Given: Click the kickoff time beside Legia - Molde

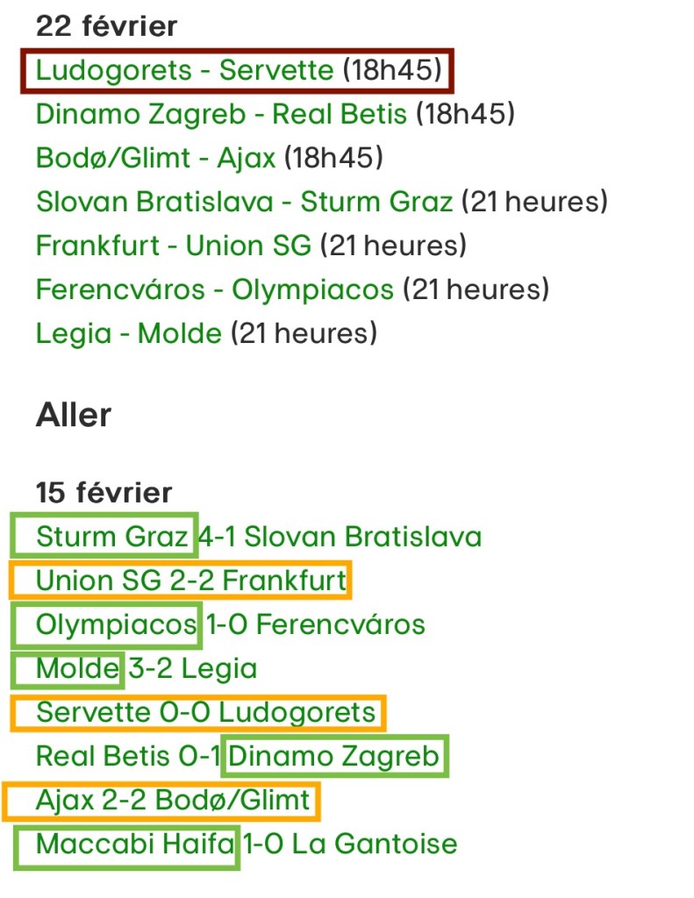Looking at the screenshot, I should coord(304,333).
